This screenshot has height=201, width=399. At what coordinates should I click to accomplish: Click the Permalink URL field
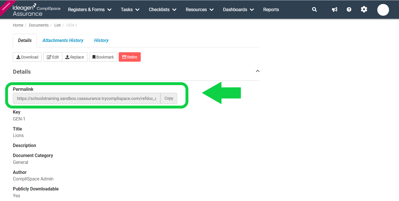(x=86, y=98)
